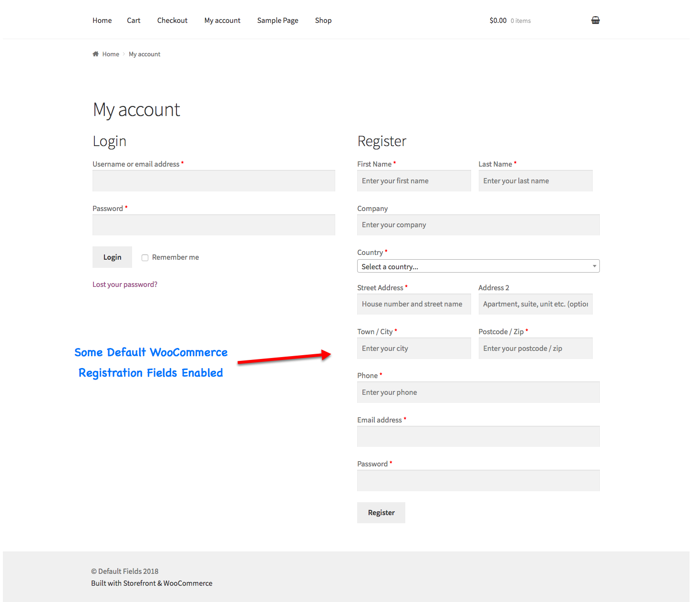Image resolution: width=690 pixels, height=602 pixels.
Task: Focus the Username or email address field
Action: [214, 181]
